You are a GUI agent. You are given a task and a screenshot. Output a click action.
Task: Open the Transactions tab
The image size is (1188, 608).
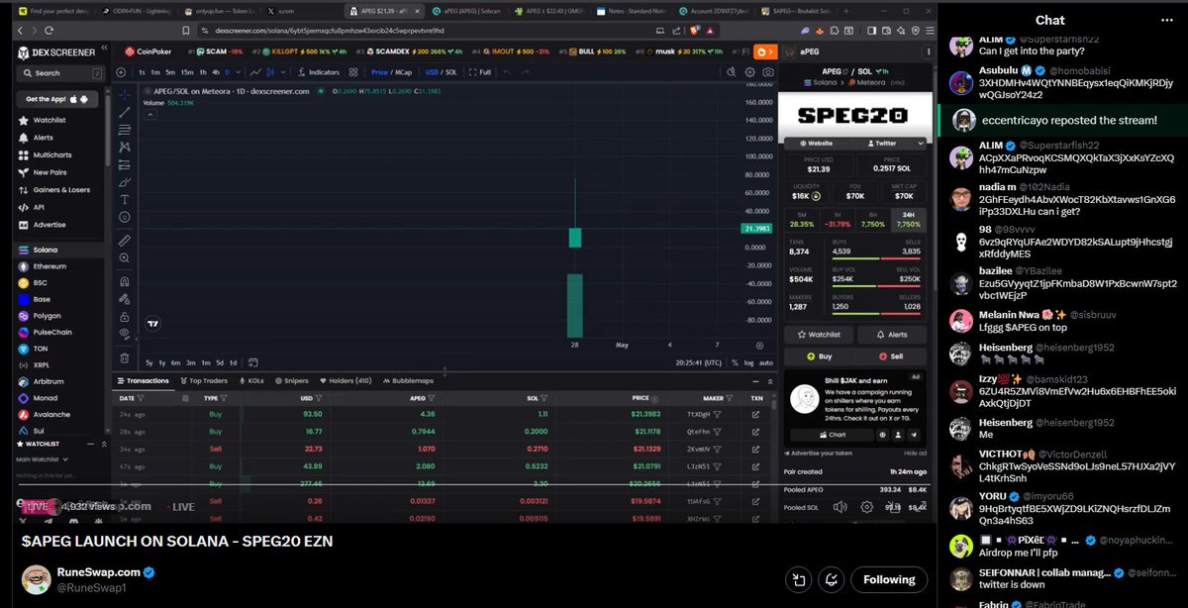tap(144, 381)
